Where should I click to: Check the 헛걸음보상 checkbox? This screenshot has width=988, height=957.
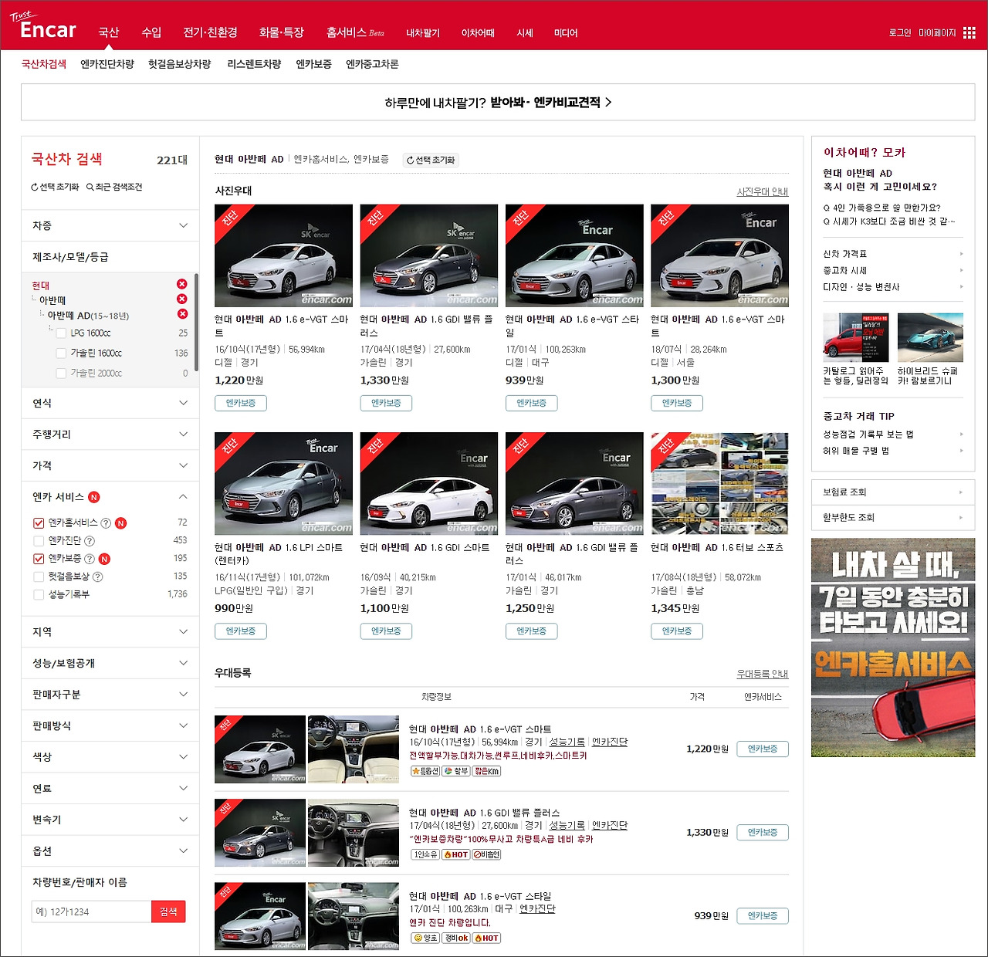click(x=39, y=577)
